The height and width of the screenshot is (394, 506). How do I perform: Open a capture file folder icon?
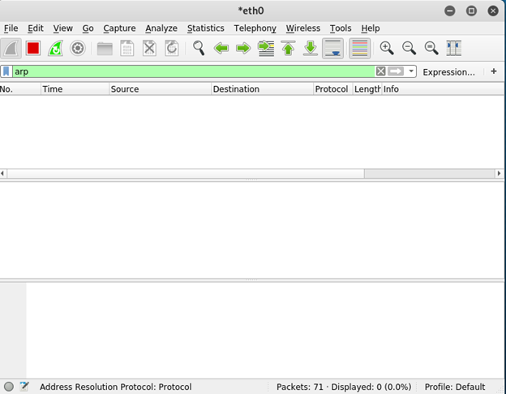pos(105,49)
